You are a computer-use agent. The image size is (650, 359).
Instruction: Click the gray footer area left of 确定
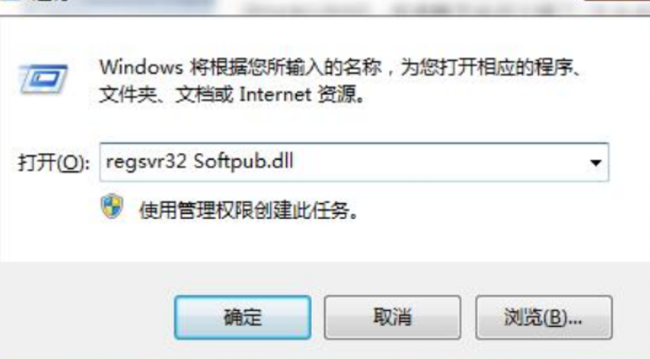point(87,317)
